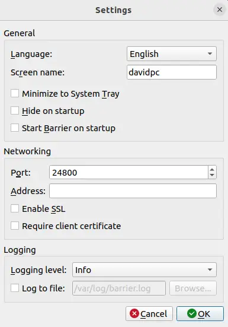Click the Port number field

[x=129, y=172]
